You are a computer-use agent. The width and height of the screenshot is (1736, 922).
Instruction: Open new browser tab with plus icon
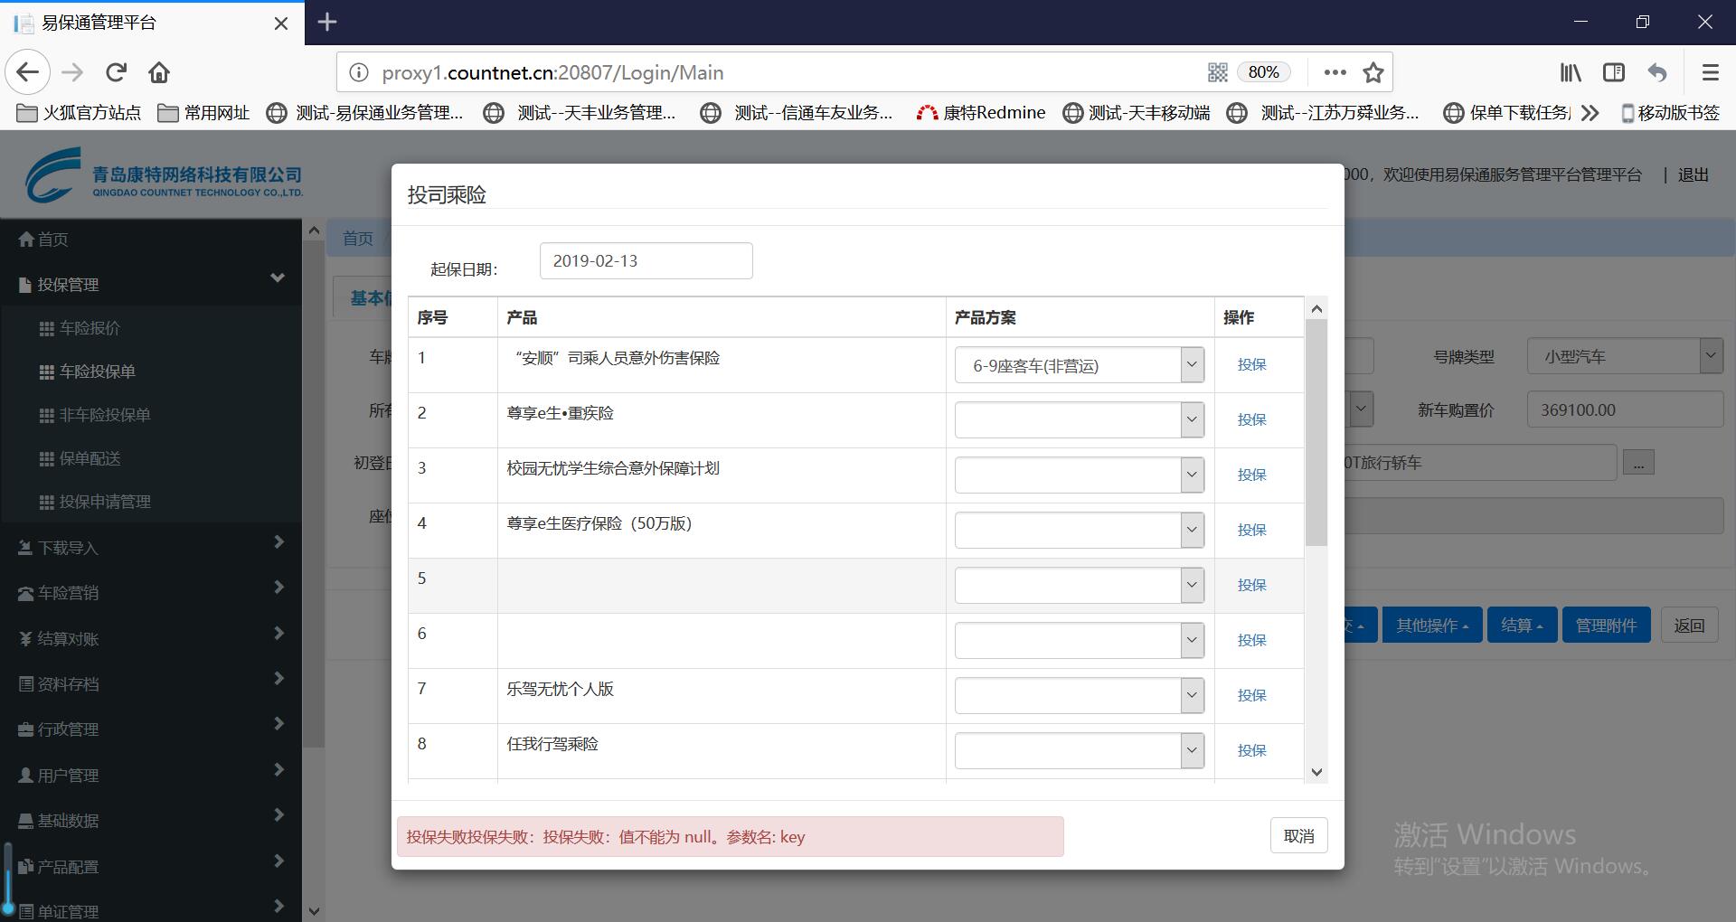(327, 22)
